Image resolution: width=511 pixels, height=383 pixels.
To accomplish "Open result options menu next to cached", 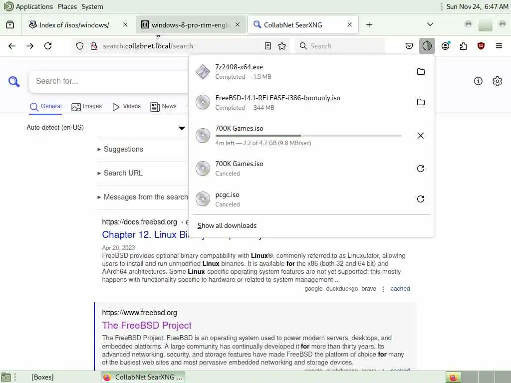I will coord(383,289).
